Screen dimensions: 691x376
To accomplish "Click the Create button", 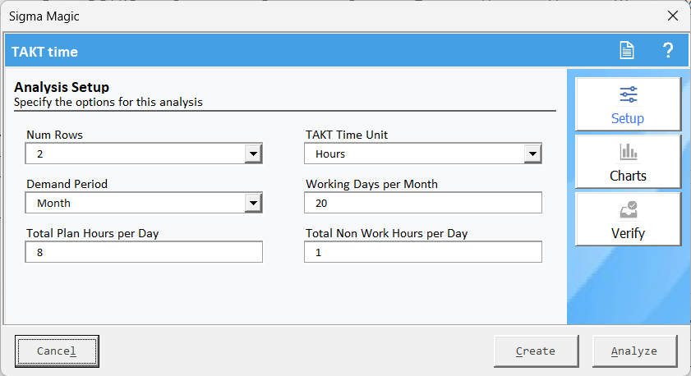I will click(x=536, y=351).
